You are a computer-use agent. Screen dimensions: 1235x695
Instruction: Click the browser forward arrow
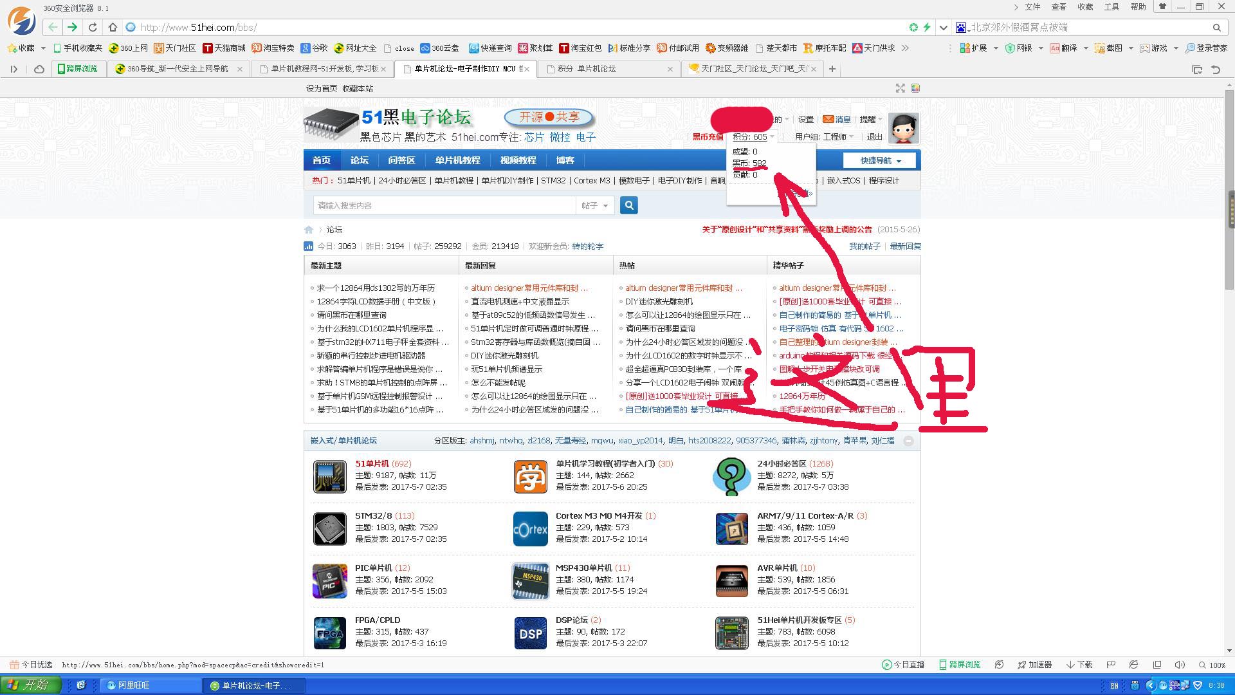click(72, 27)
